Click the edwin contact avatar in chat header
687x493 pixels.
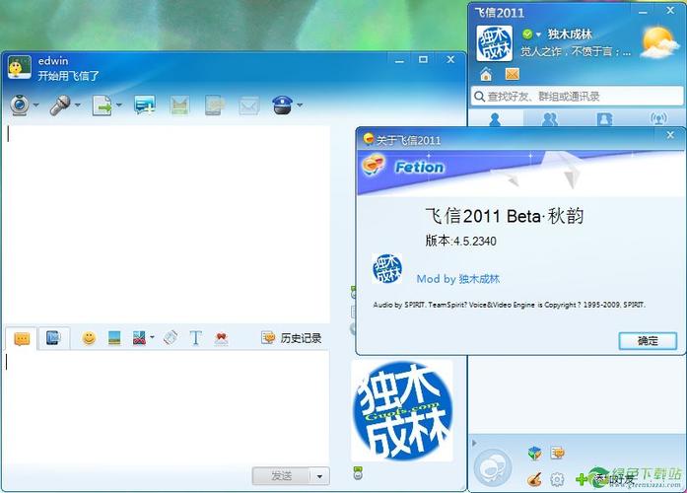pyautogui.click(x=20, y=67)
